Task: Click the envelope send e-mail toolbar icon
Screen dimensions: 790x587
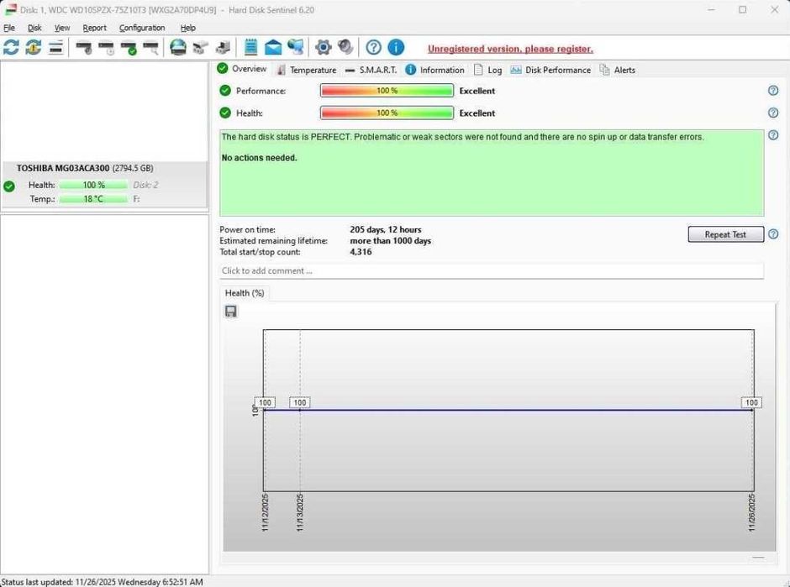Action: [x=273, y=47]
